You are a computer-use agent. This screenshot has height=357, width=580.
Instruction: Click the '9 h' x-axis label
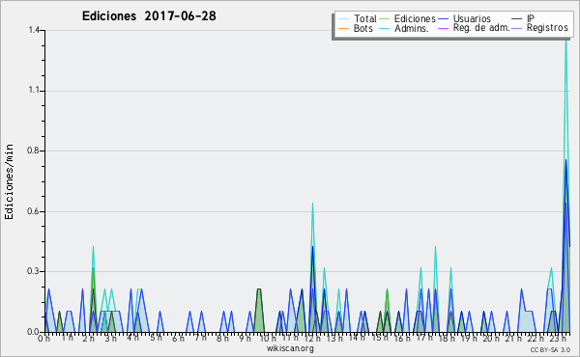point(245,338)
